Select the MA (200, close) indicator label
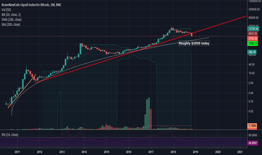 11,25
